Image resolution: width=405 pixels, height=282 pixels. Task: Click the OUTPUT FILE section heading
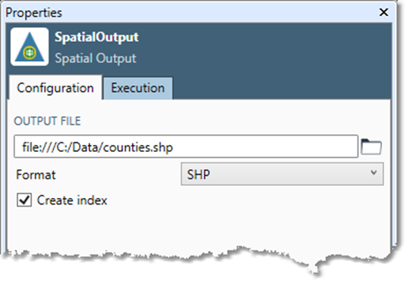[x=47, y=121]
